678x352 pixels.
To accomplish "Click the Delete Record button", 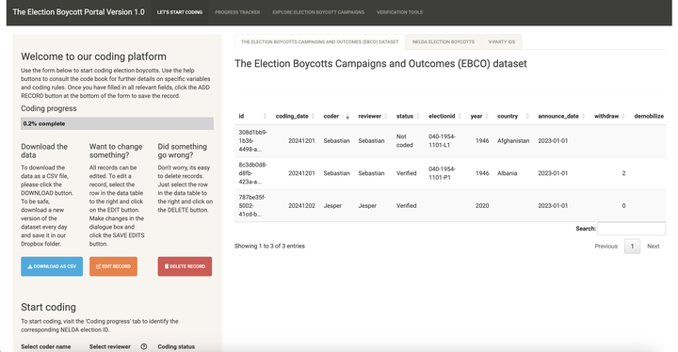I will [x=185, y=266].
